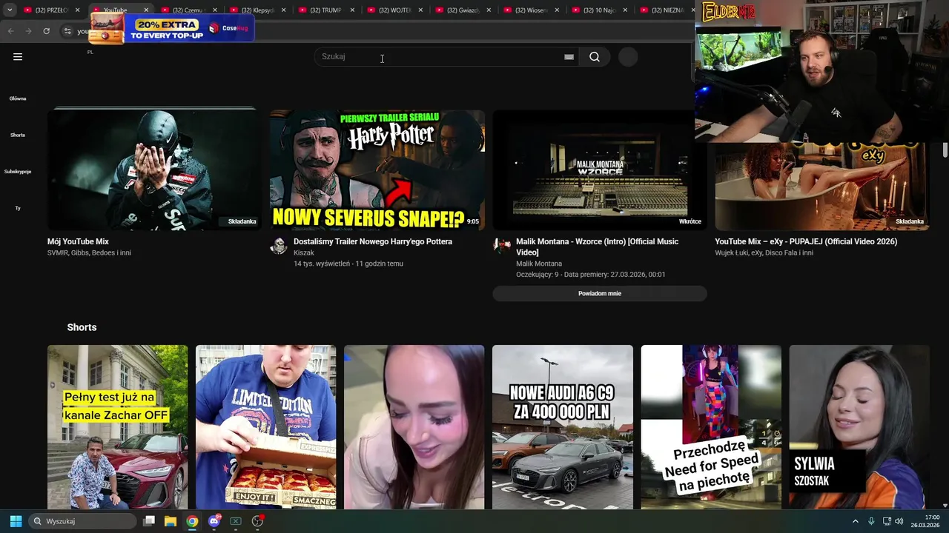The width and height of the screenshot is (949, 533).
Task: Open the on-screen keyboard icon in search
Action: pyautogui.click(x=569, y=57)
